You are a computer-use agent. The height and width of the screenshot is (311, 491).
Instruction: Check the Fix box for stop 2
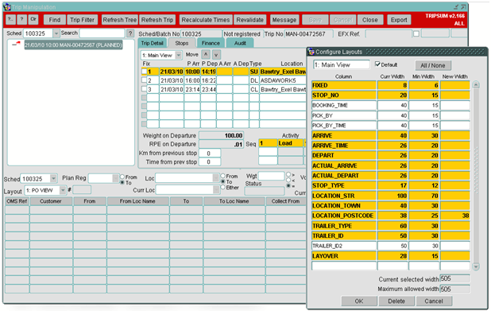point(144,80)
